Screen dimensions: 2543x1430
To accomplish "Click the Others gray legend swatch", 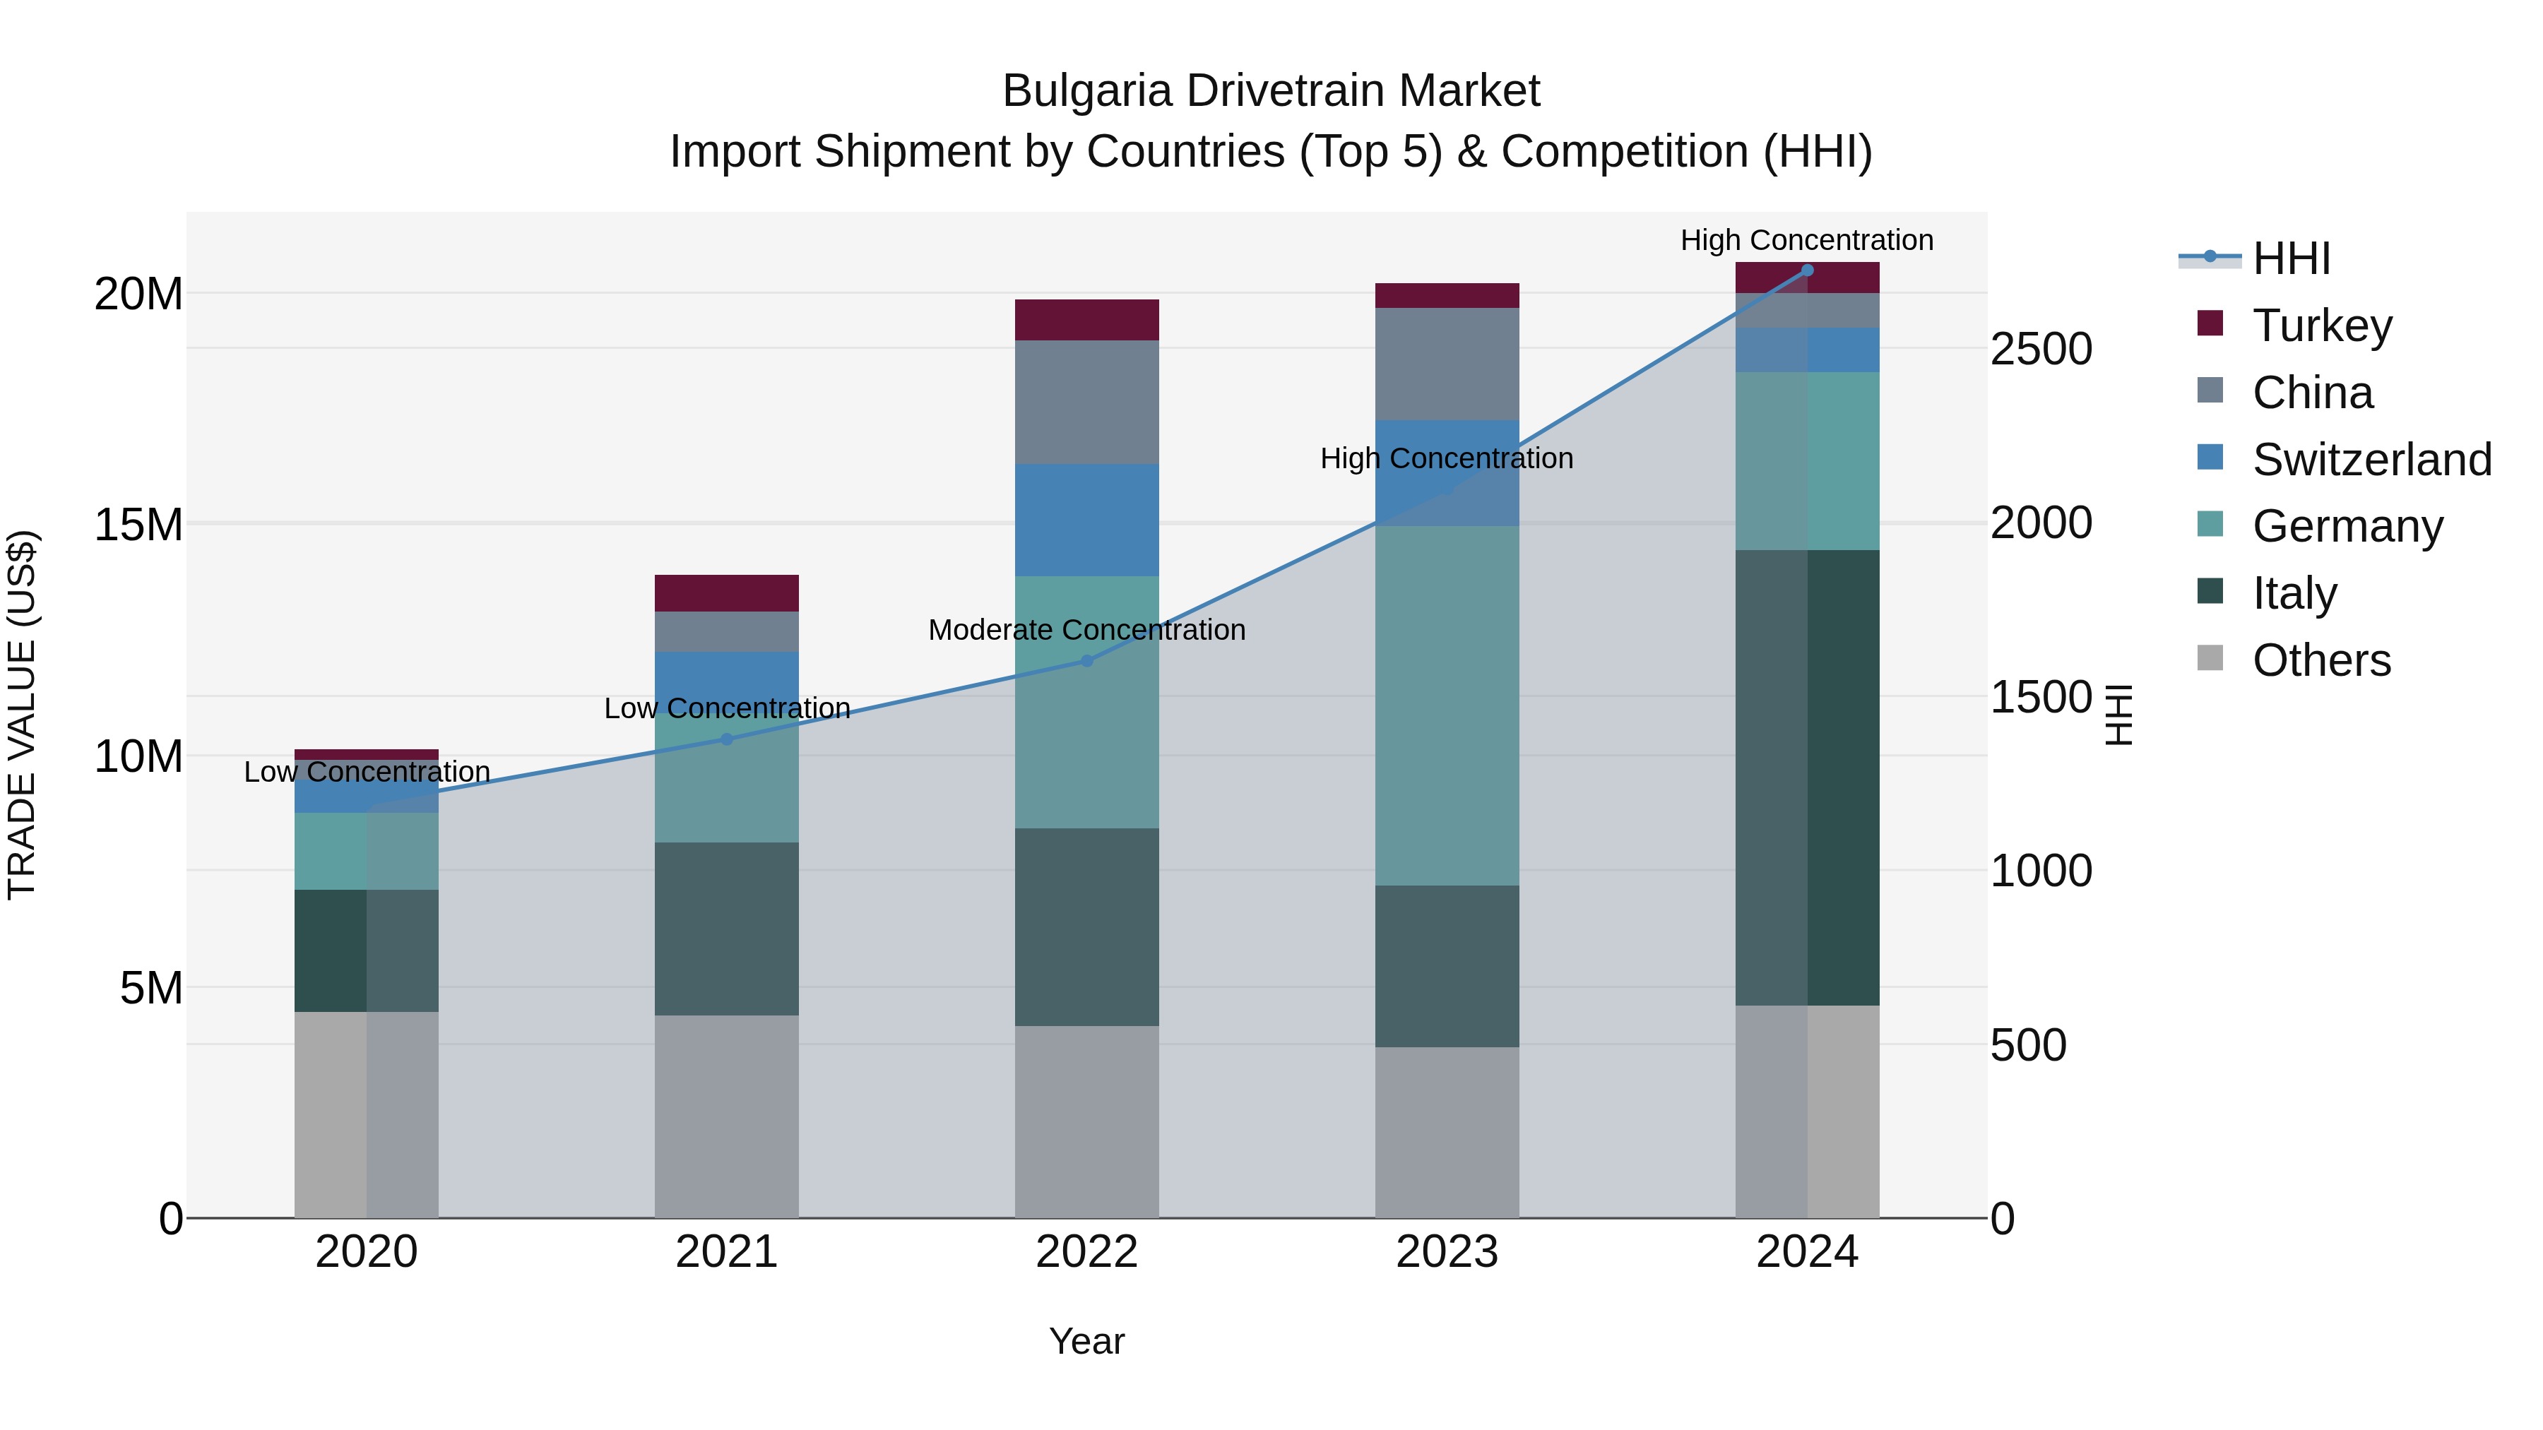I will 2210,658.
